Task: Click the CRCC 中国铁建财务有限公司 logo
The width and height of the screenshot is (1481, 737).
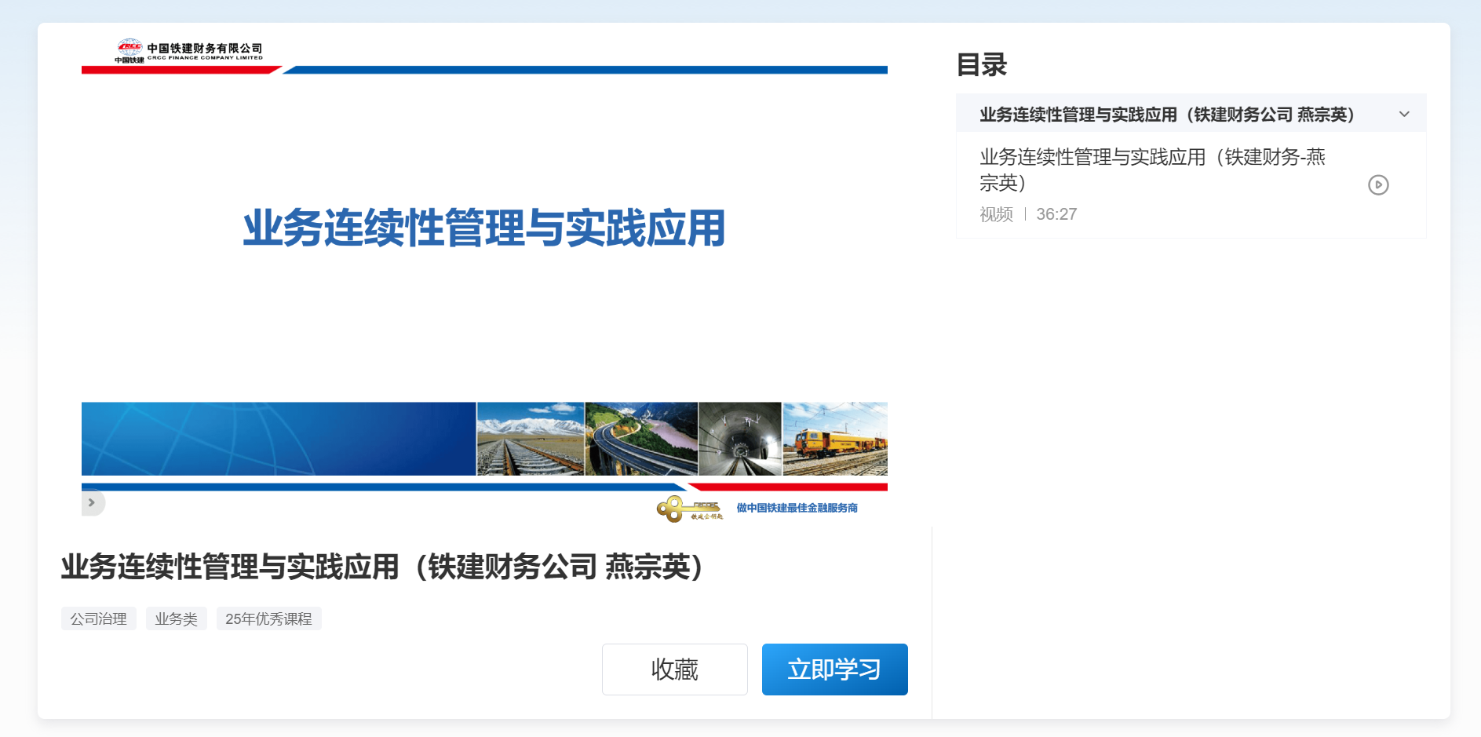Action: tap(189, 51)
